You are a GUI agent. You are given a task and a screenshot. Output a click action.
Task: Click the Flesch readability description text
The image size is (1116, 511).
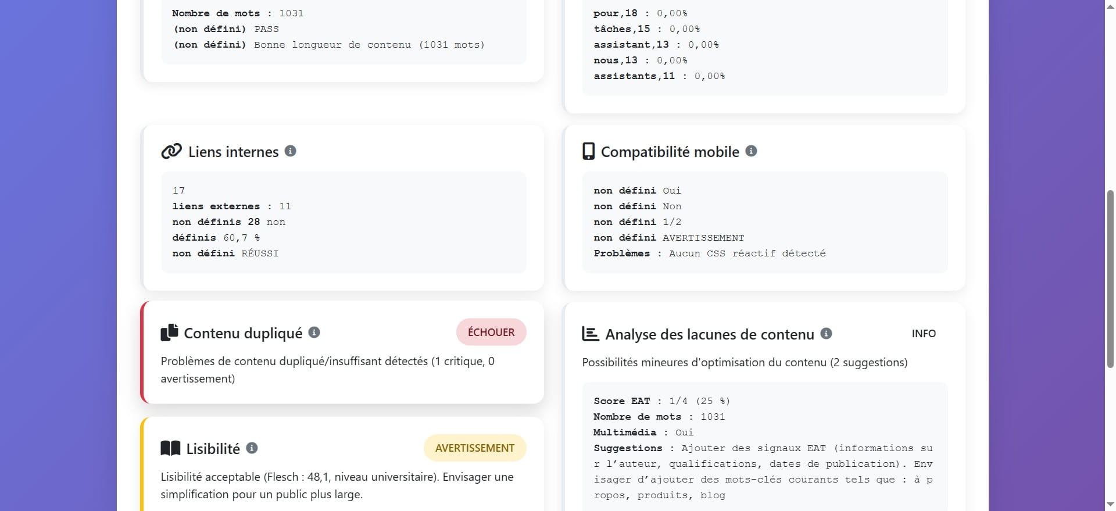(337, 485)
